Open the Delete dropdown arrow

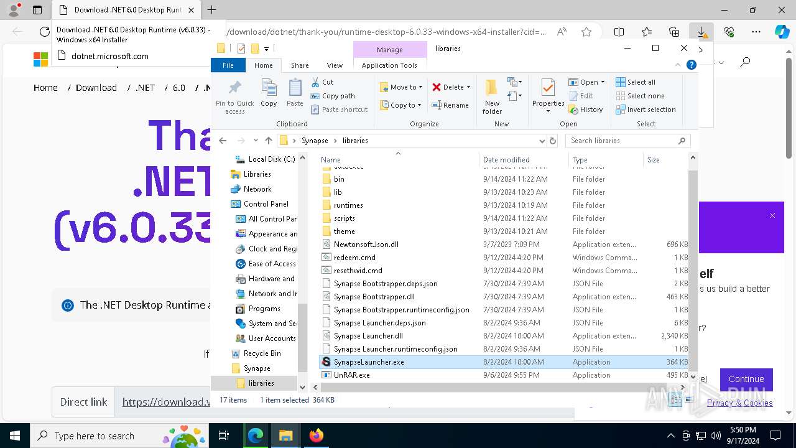coord(468,87)
